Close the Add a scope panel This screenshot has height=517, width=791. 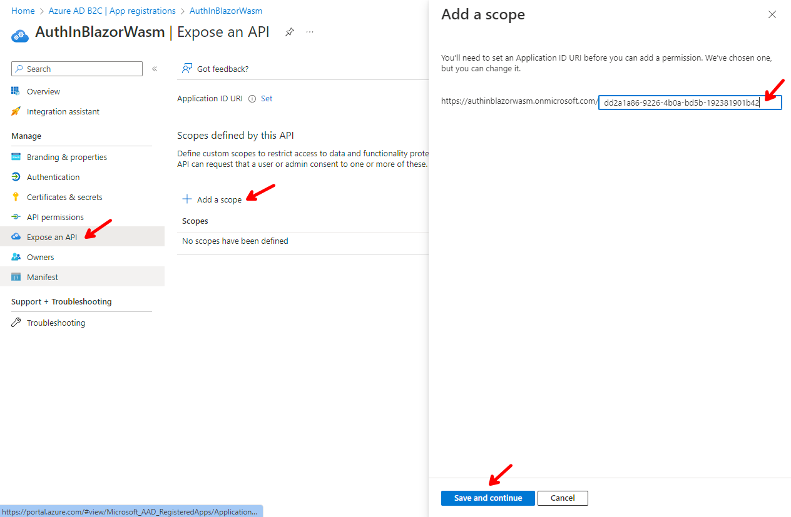(772, 14)
